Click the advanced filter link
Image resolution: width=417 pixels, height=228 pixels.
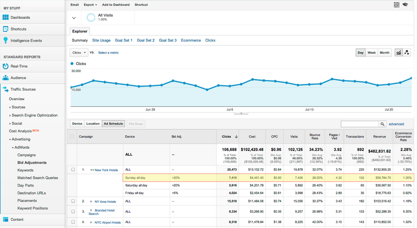pyautogui.click(x=396, y=124)
